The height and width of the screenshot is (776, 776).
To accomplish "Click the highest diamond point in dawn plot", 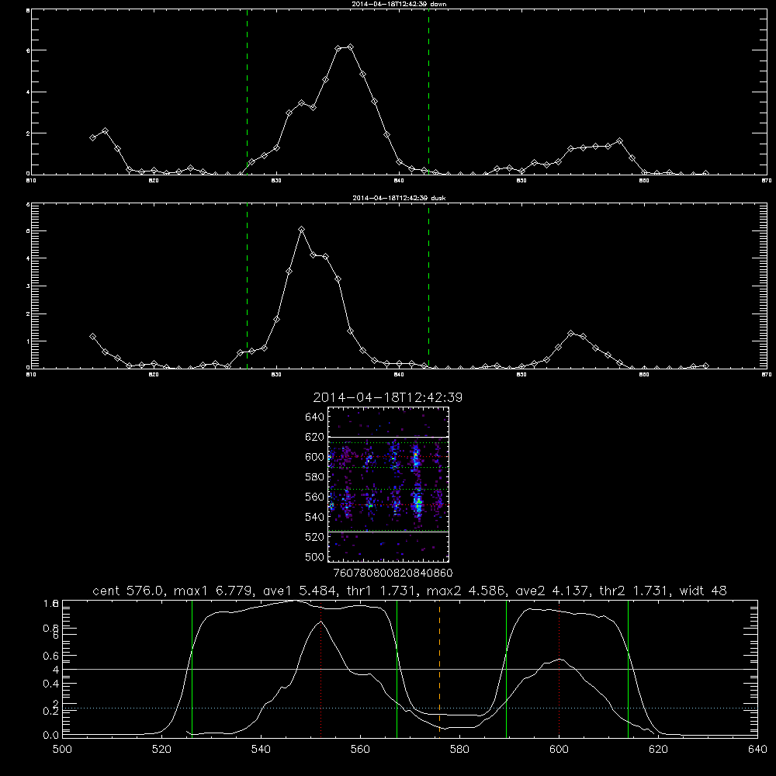I will click(x=351, y=47).
